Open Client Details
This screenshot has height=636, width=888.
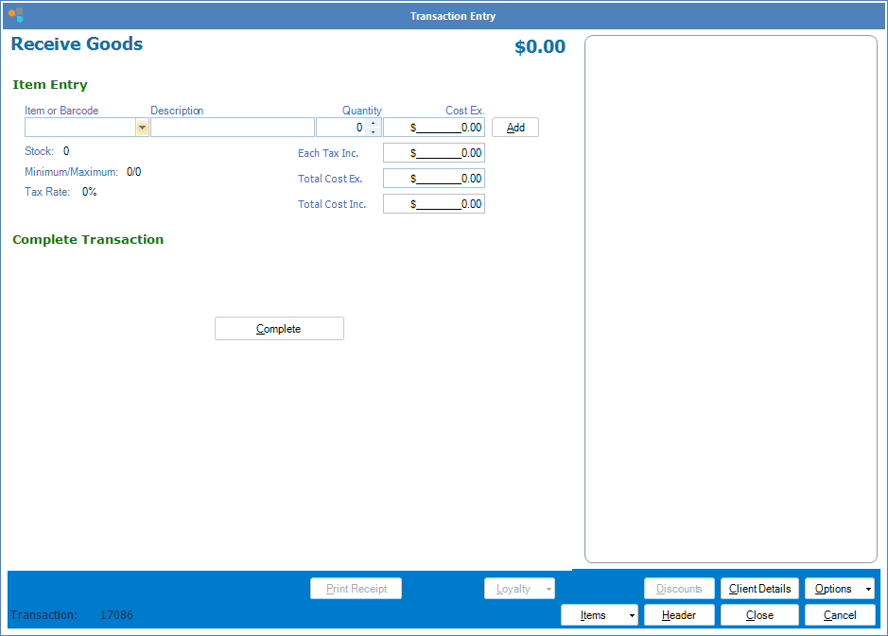[759, 589]
